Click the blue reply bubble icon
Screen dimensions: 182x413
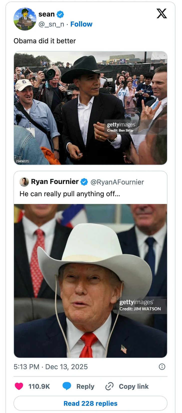67,386
